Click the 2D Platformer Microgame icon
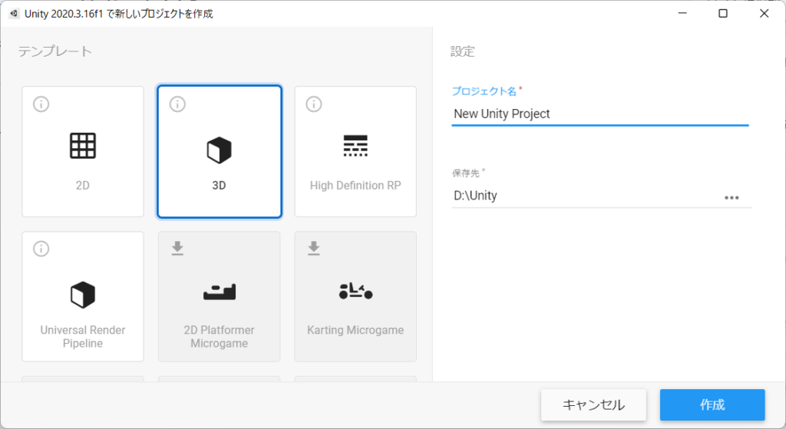 (x=219, y=292)
